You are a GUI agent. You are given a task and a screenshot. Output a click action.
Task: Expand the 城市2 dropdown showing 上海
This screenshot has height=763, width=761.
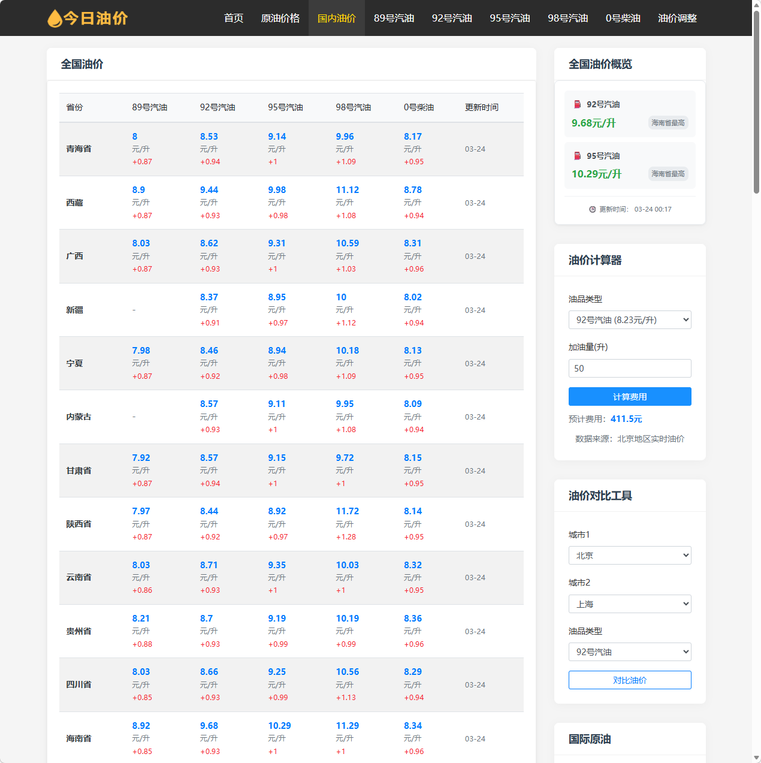629,604
